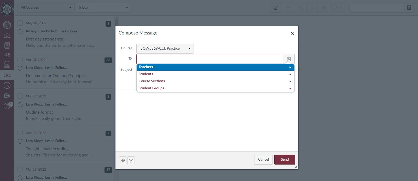Check the May 10, 2022 conversation checkbox
Screen dimensions: 418x181
(x=20, y=23)
